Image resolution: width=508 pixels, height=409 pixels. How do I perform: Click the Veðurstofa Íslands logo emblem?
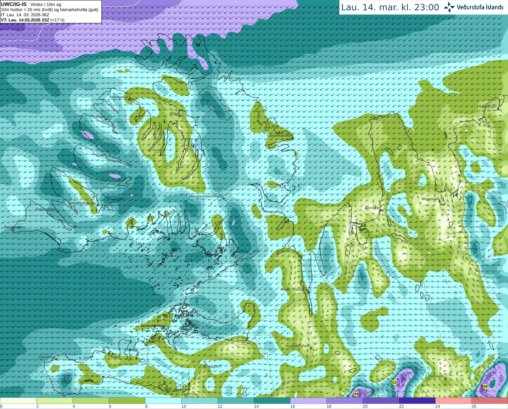(449, 7)
